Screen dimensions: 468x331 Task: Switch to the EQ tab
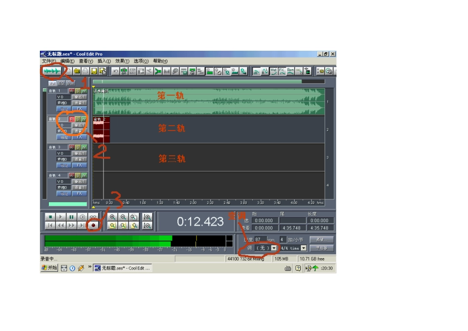click(x=62, y=83)
